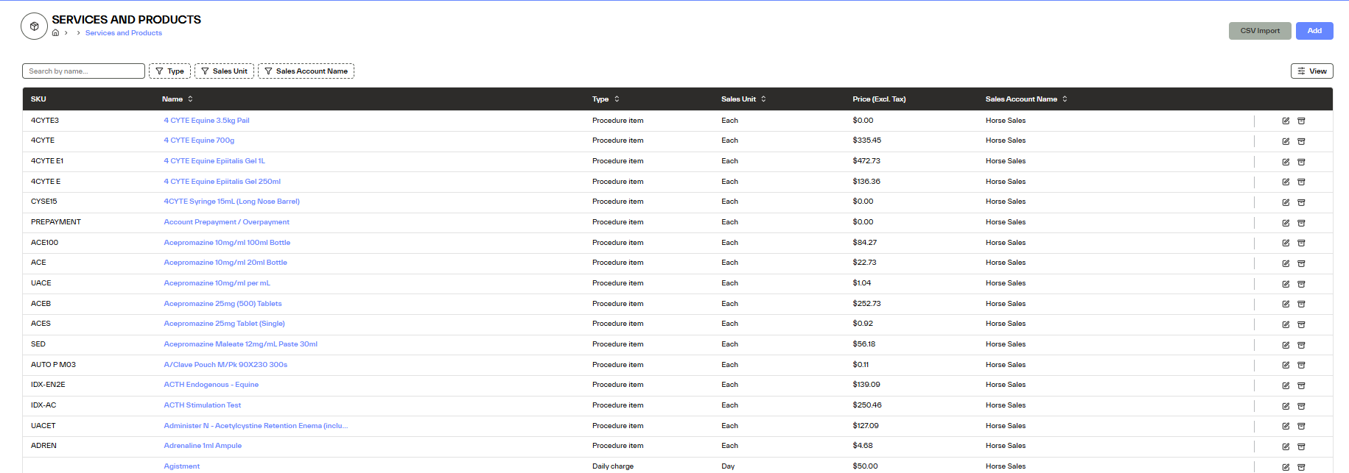Click the home icon in breadcrumb
The height and width of the screenshot is (473, 1349).
[55, 33]
